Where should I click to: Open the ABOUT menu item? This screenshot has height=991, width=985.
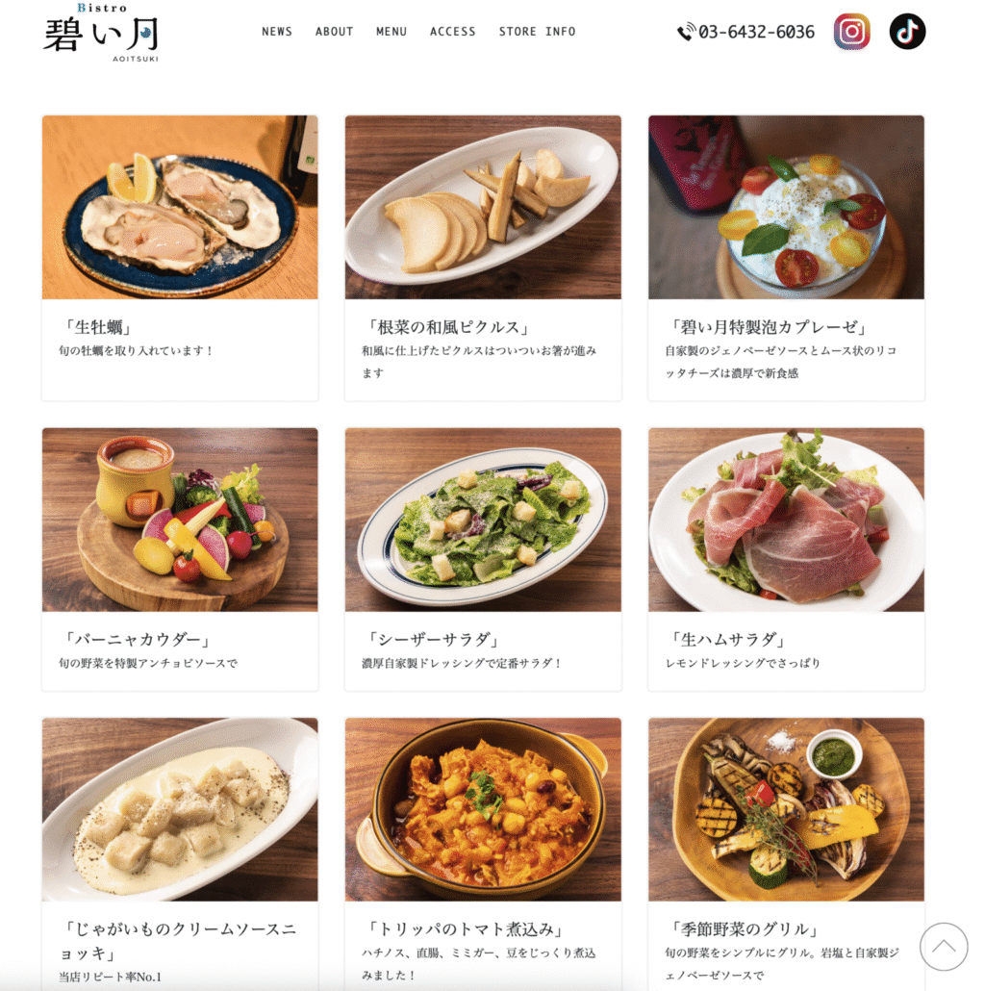point(334,32)
